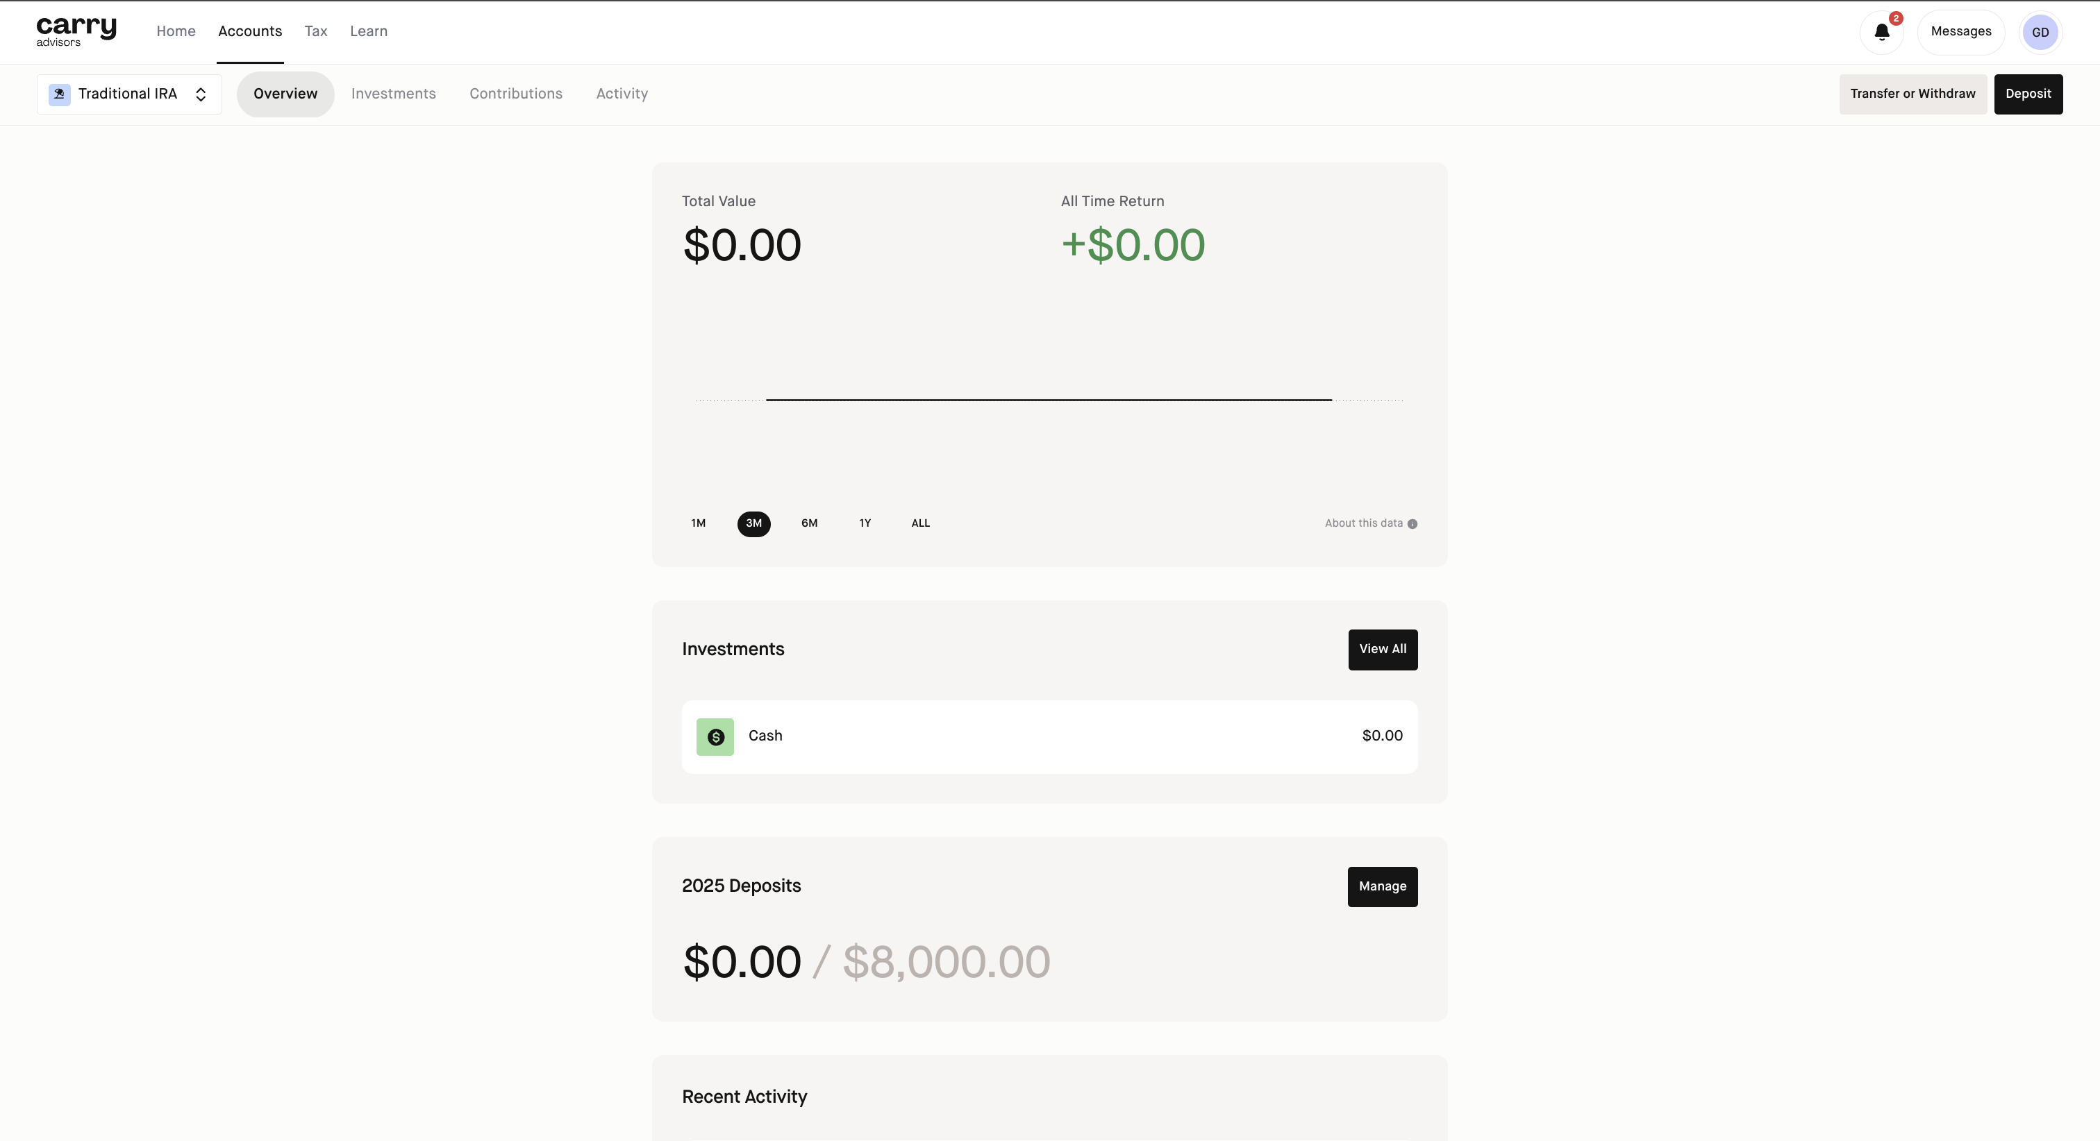The width and height of the screenshot is (2100, 1141).
Task: Go to the Activity tab
Action: pyautogui.click(x=622, y=94)
